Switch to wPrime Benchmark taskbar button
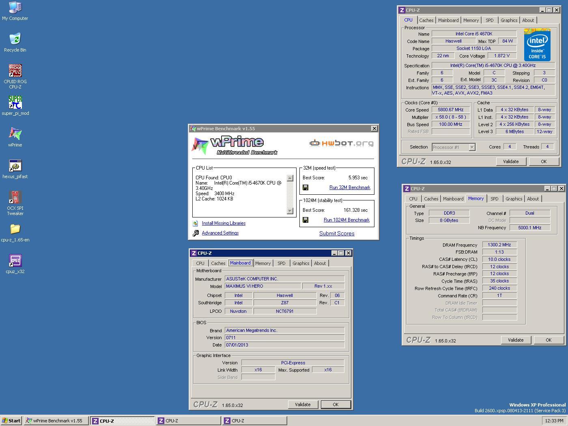 [56, 421]
